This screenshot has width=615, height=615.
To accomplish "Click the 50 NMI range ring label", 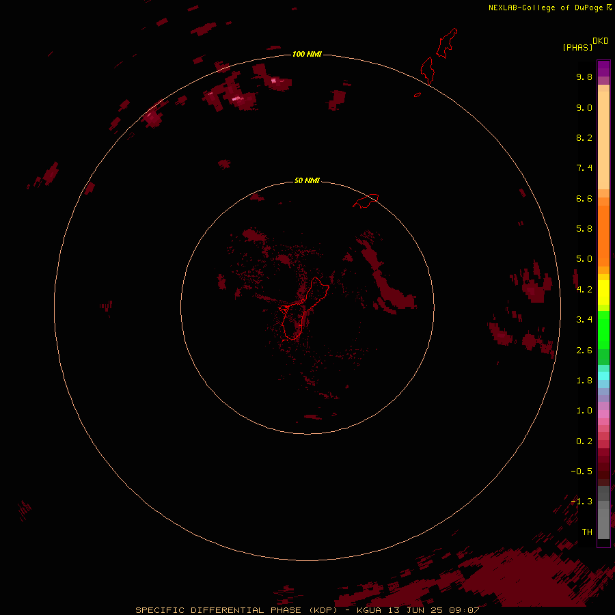I will click(307, 180).
